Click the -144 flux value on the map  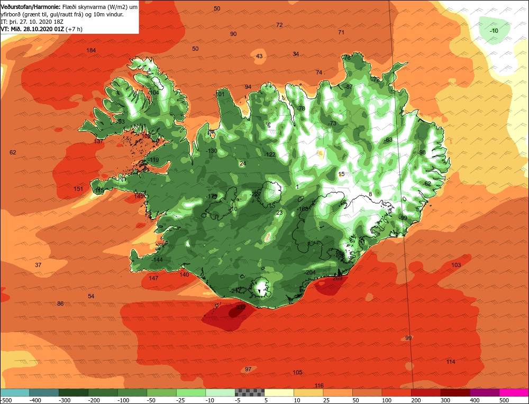157,260
